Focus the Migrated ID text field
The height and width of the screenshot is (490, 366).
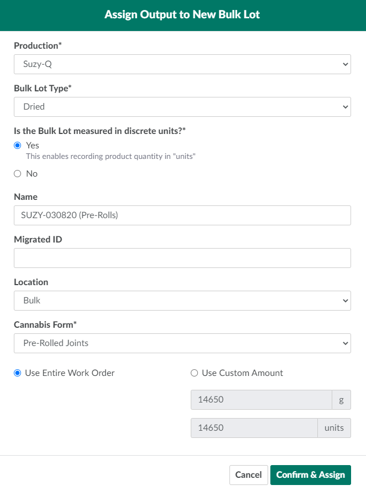(x=182, y=258)
